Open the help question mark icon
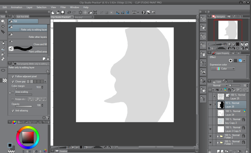This screenshot has width=251, height=153. coord(144,12)
